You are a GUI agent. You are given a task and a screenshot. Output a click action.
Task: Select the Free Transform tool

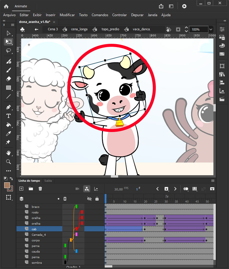[9, 42]
